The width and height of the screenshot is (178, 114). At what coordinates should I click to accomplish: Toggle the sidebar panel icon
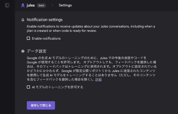[x=7, y=5]
